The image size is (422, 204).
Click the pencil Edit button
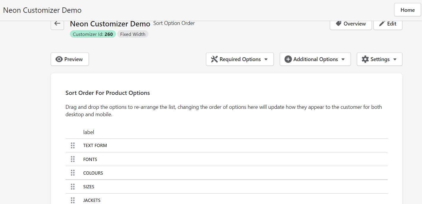pyautogui.click(x=388, y=24)
